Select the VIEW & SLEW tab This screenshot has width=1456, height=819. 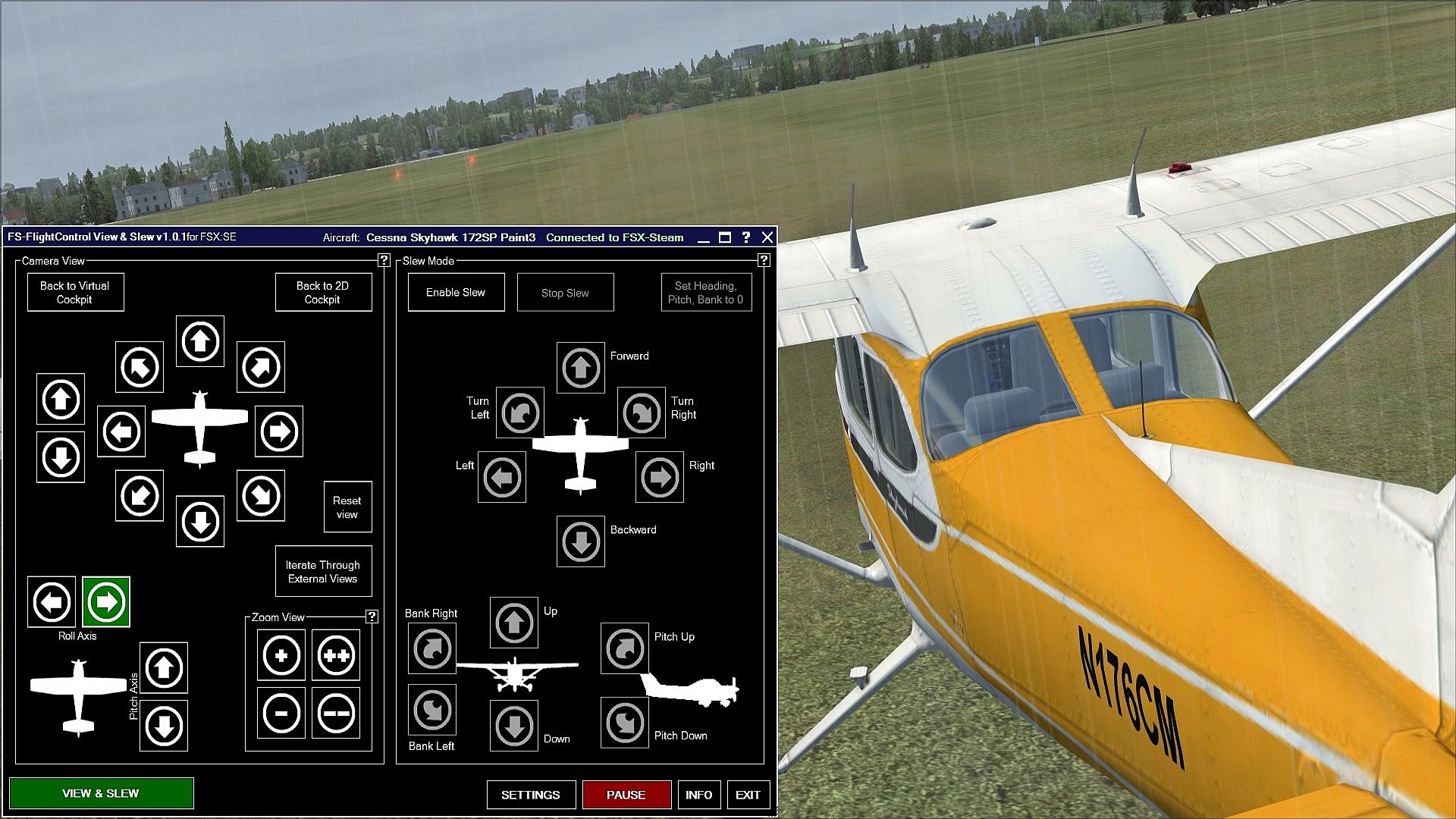[101, 793]
